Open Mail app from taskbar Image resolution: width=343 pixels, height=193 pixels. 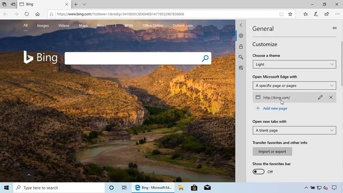[x=207, y=188]
